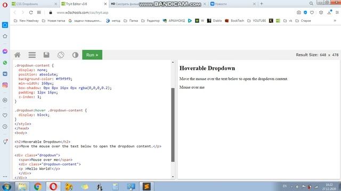Open the АРКАНОИД bookmark
The width and height of the screenshot is (341, 191).
174,21
